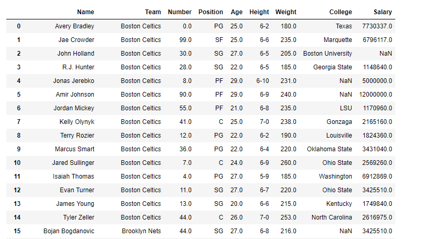Select the Brooklyn Nets team cell
The height and width of the screenshot is (239, 440).
(x=141, y=231)
